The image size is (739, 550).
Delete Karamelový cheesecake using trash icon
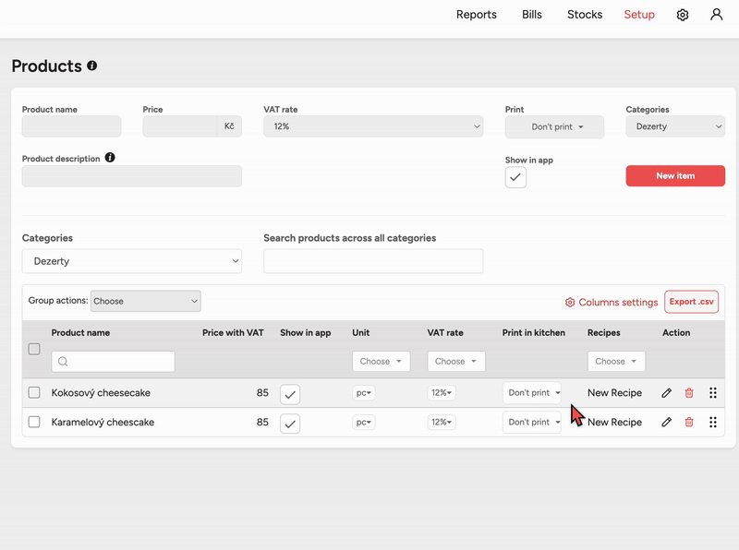pos(689,423)
